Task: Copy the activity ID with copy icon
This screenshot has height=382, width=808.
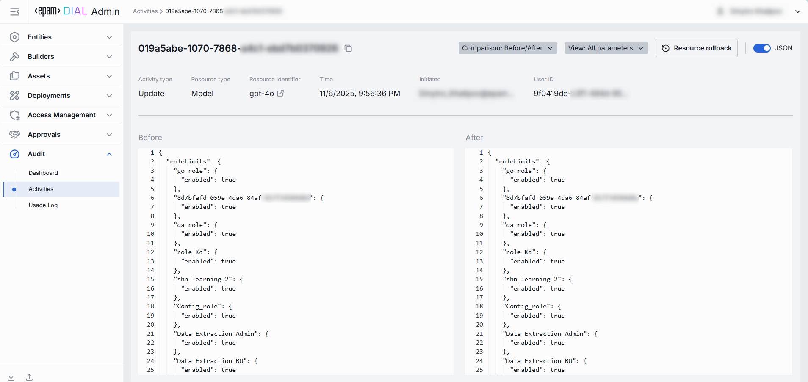Action: tap(348, 49)
